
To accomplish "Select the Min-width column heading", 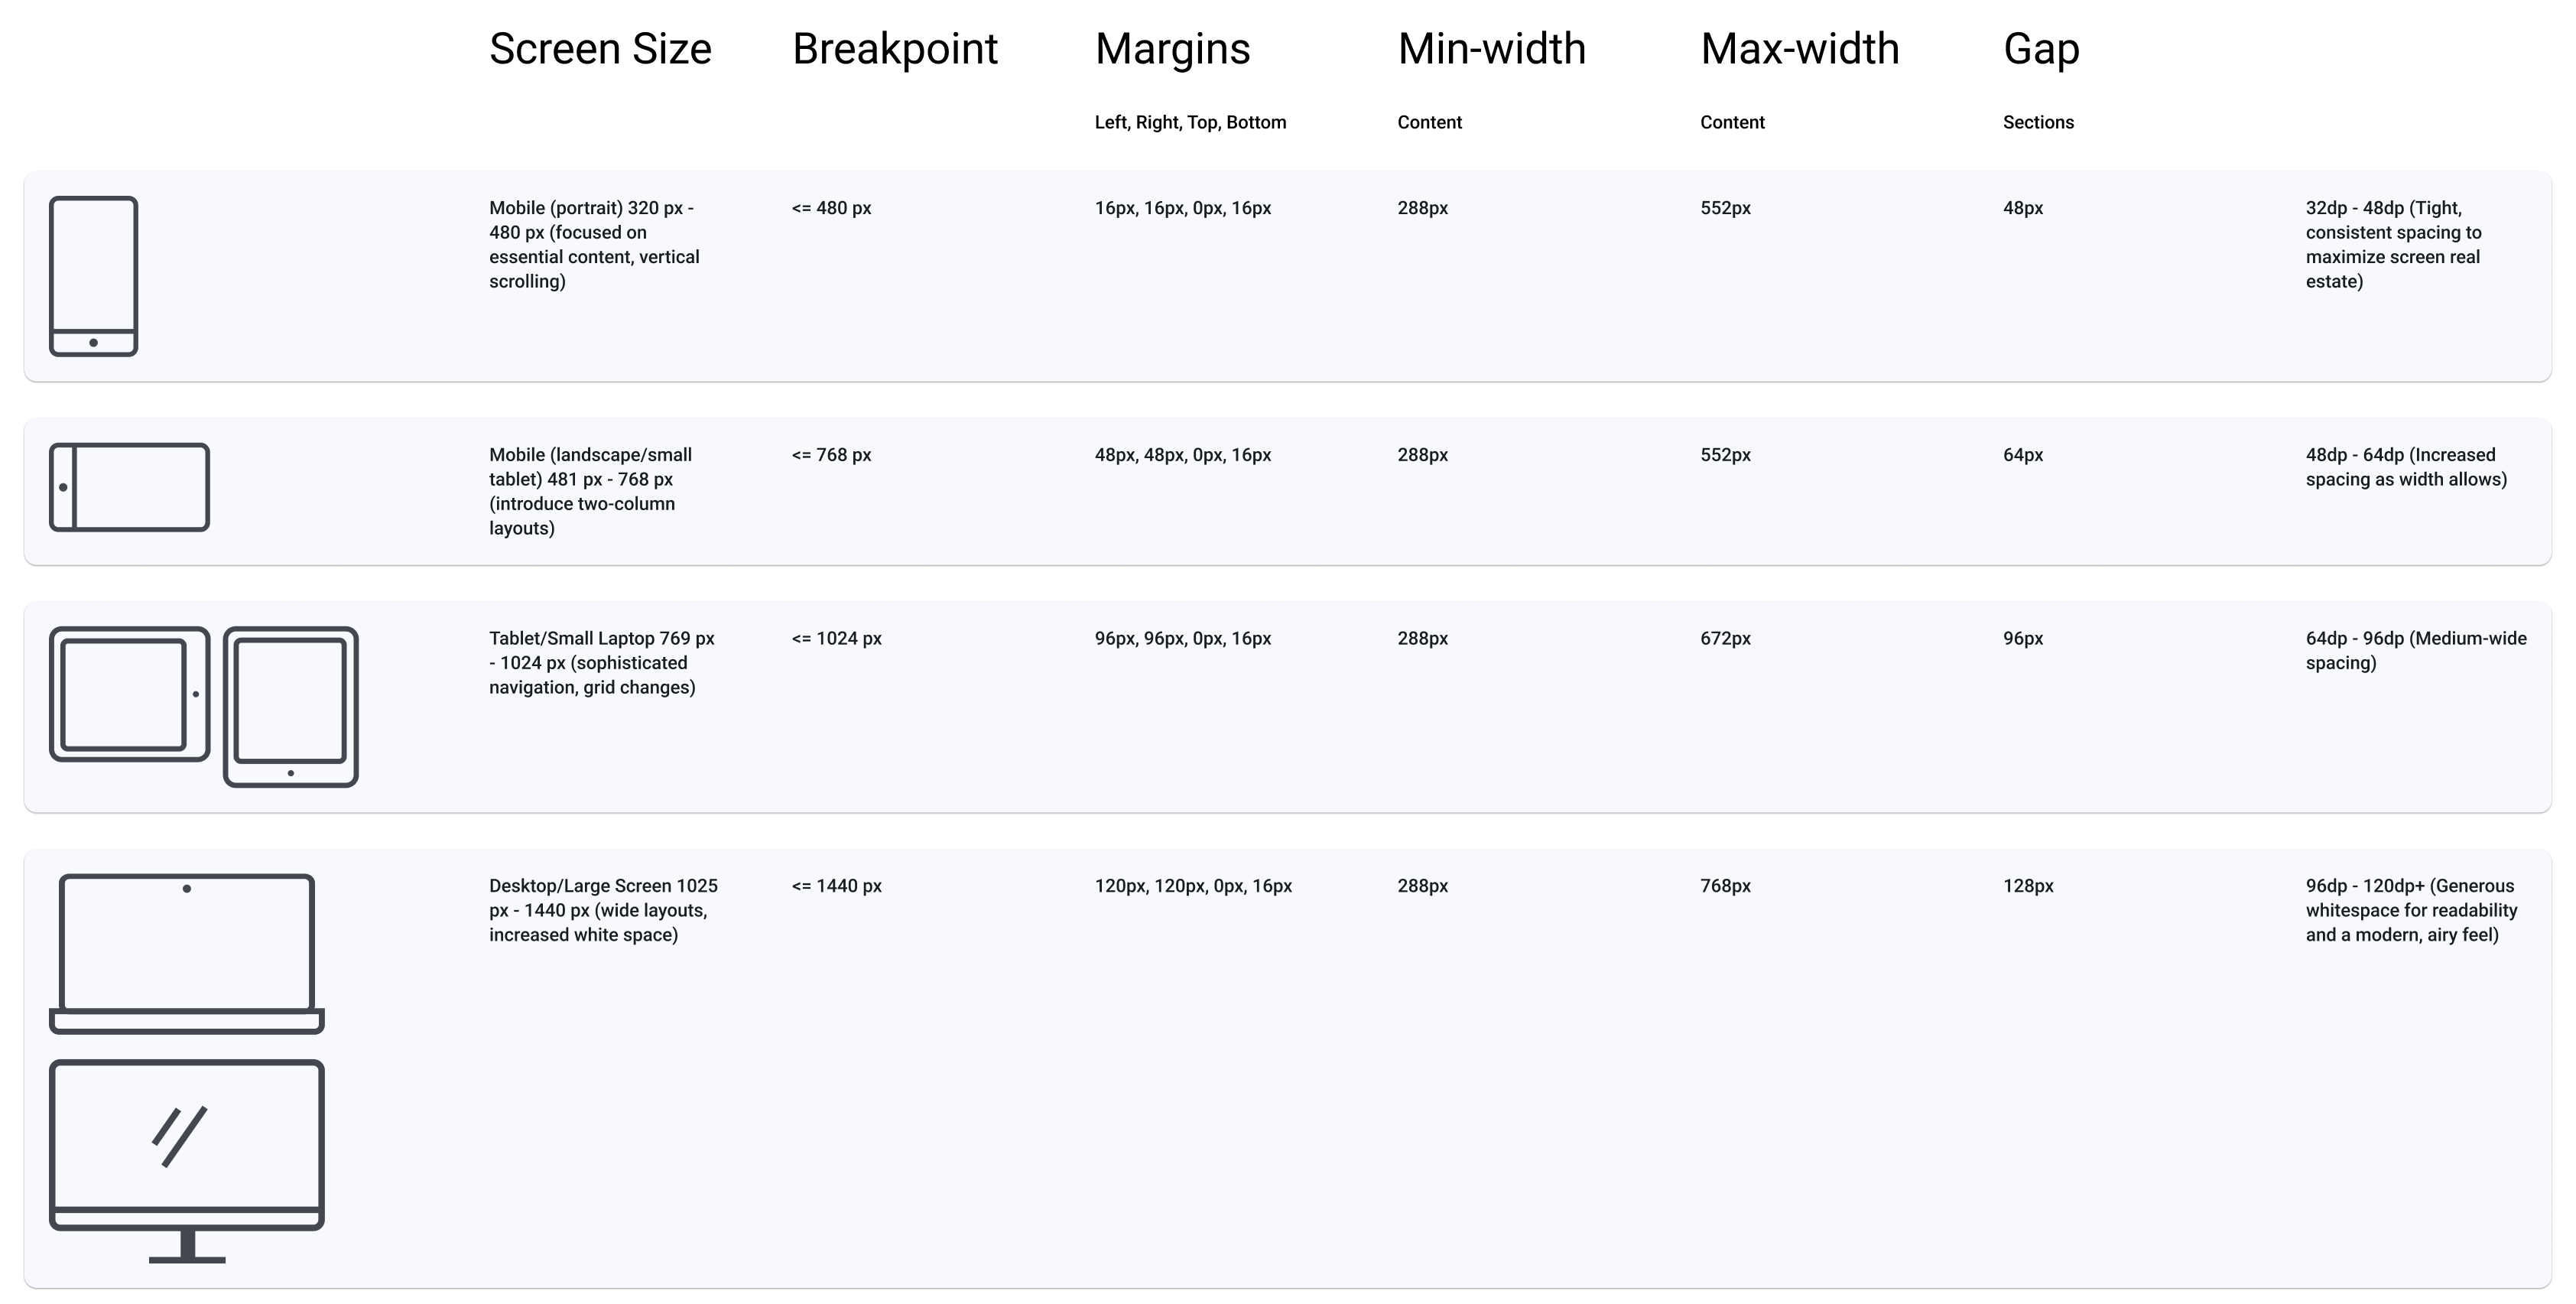I will click(x=1491, y=49).
